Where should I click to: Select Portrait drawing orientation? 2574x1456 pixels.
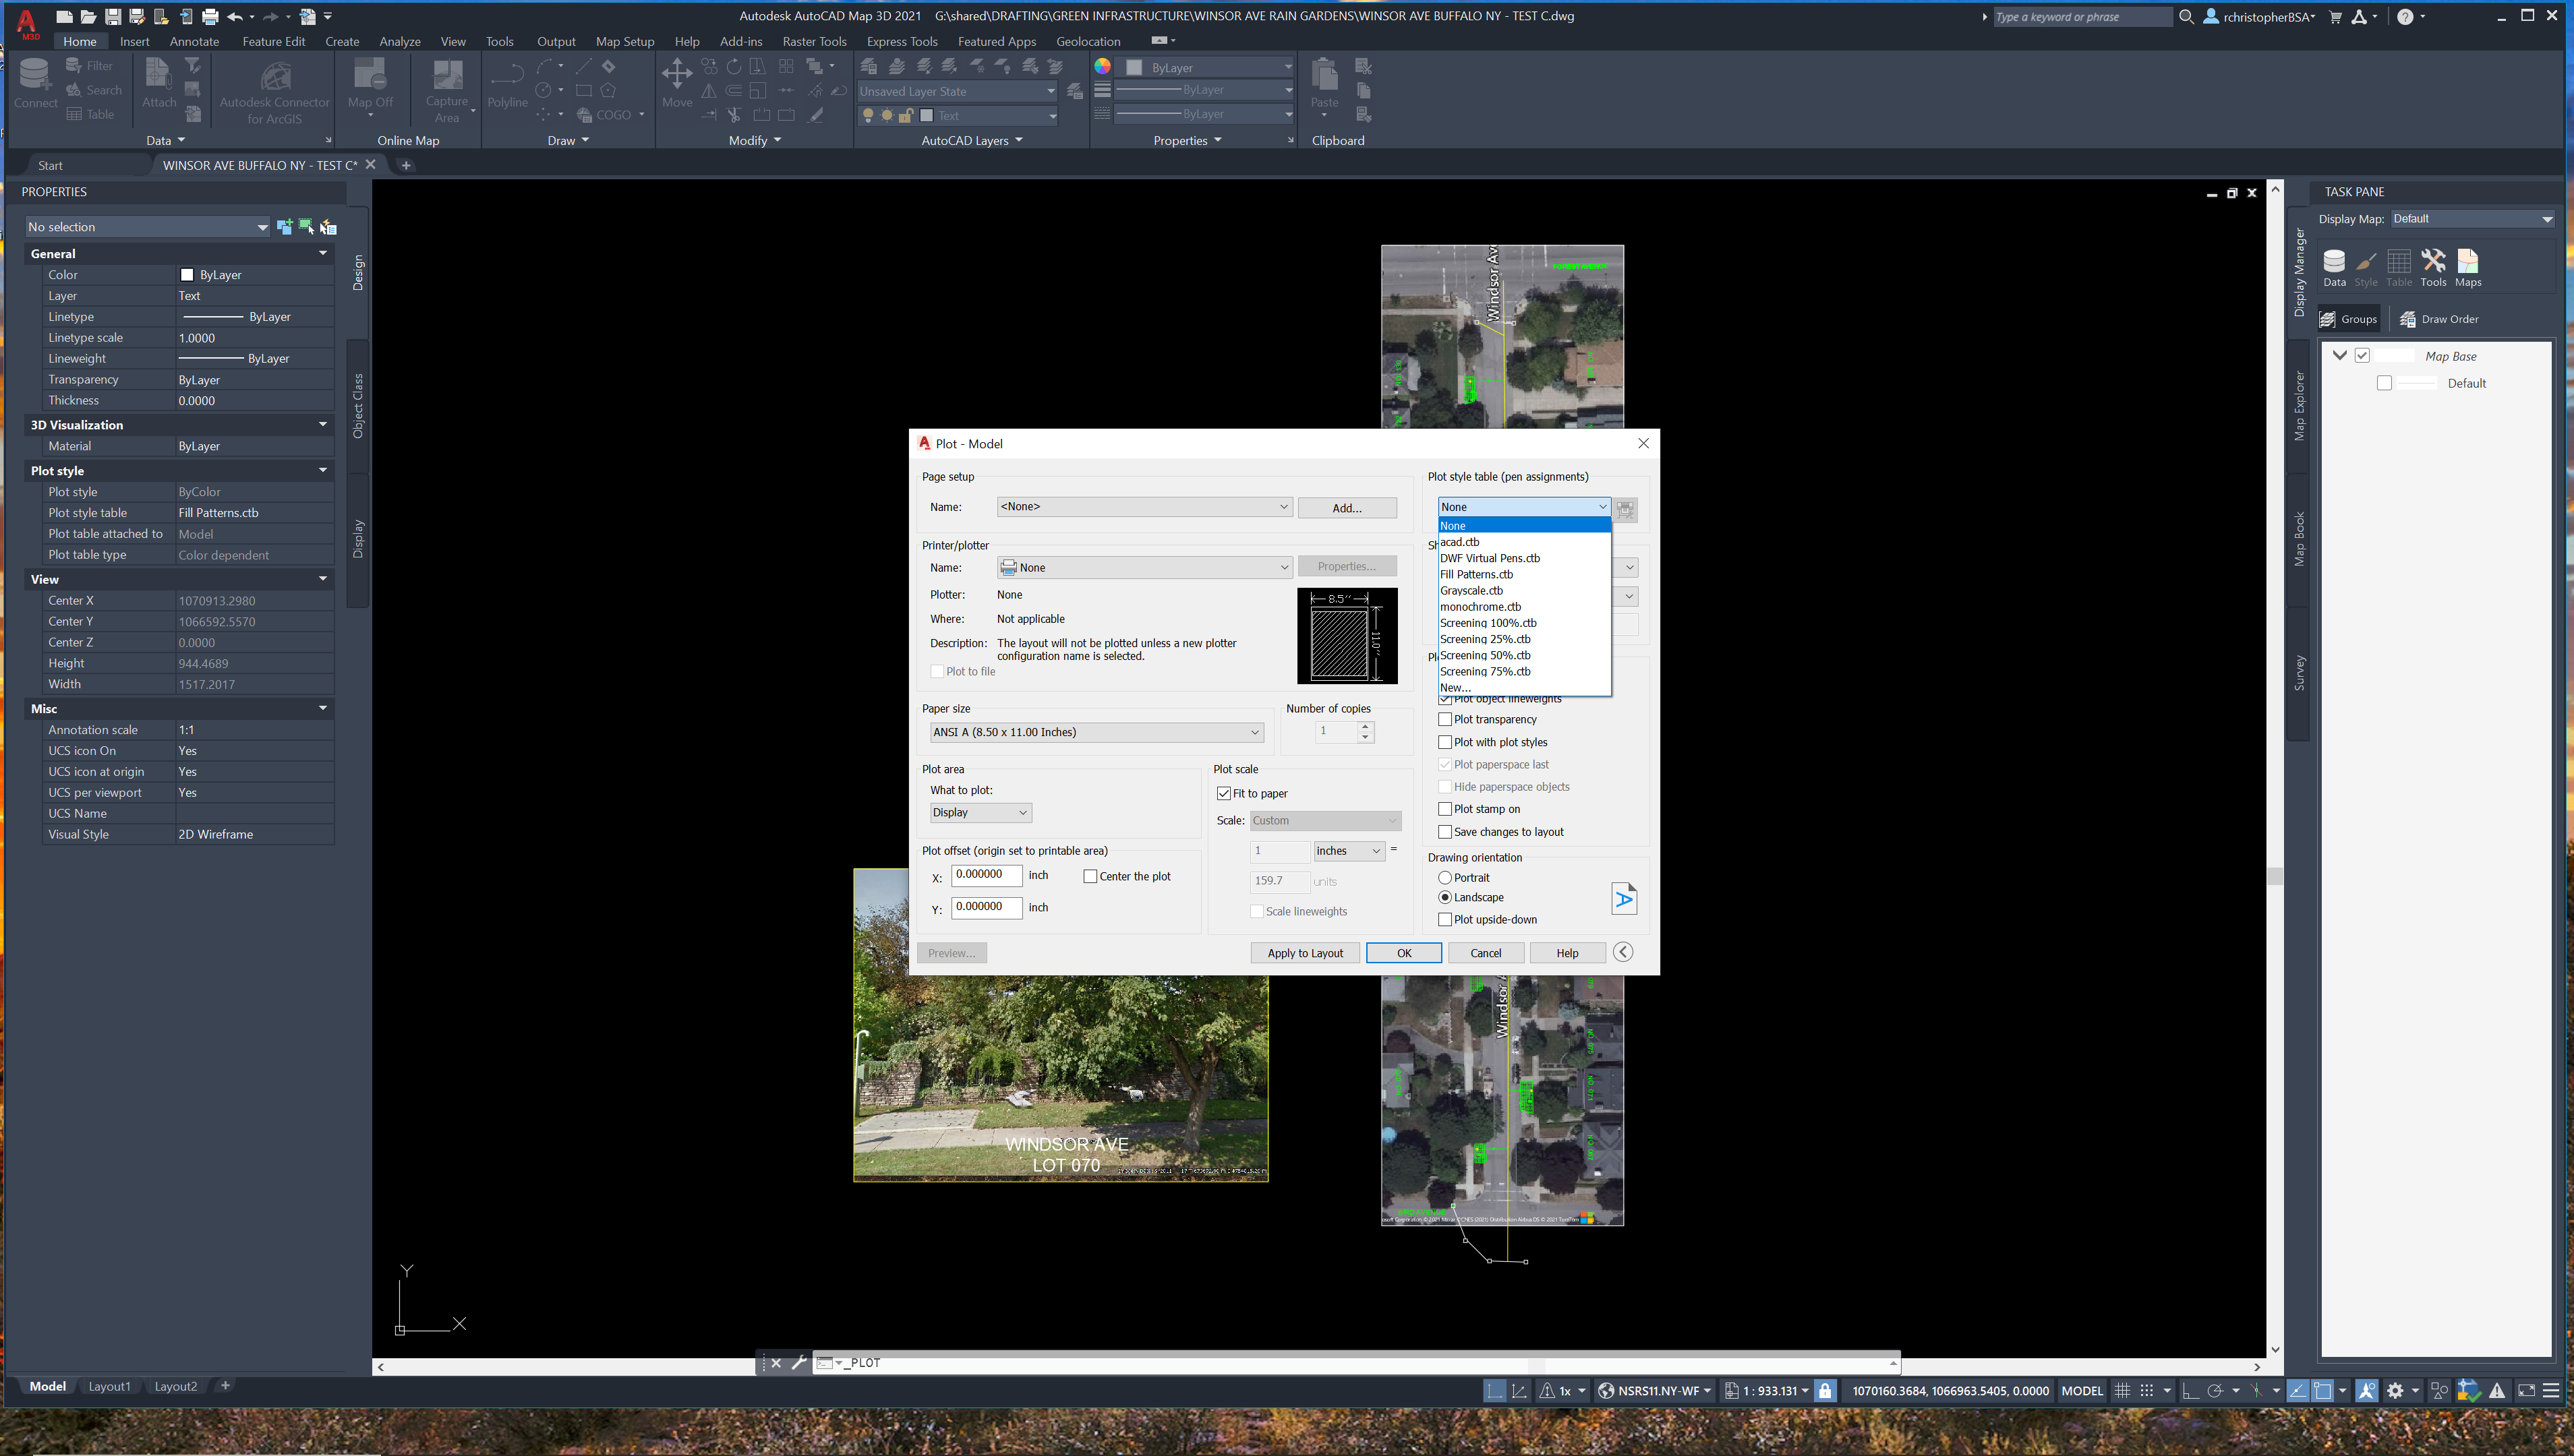1444,877
